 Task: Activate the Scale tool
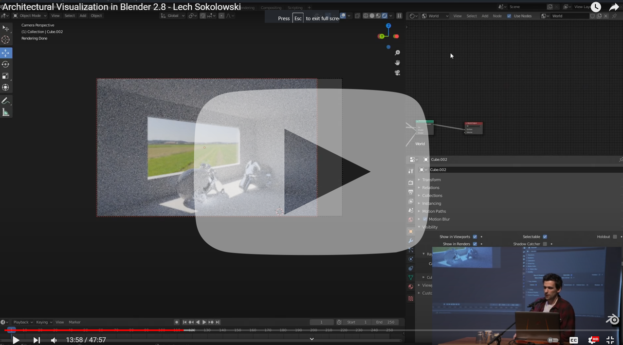[x=6, y=76]
